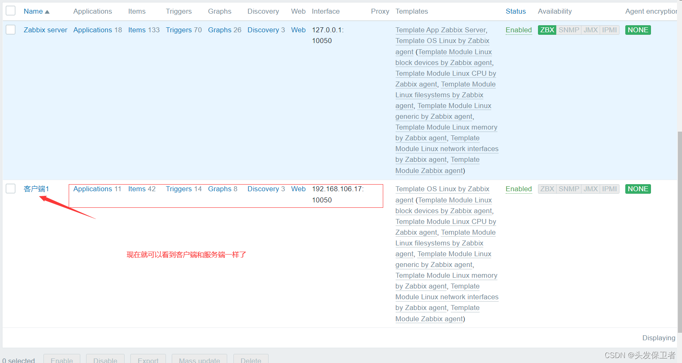Click NONE encryption badge of 客户端1

(x=638, y=189)
